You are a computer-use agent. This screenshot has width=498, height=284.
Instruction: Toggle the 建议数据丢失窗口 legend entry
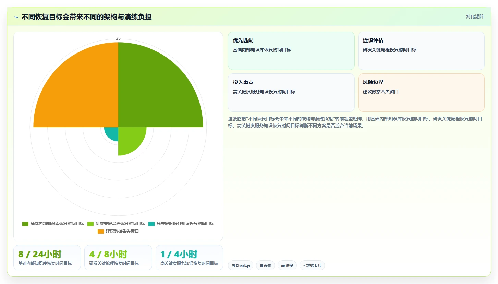(118, 231)
